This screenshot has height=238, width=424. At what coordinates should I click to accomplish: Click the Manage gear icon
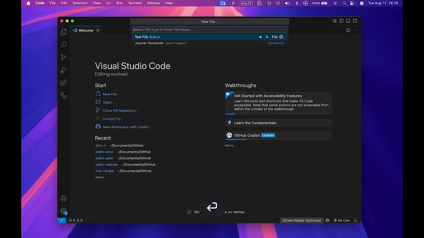(64, 211)
